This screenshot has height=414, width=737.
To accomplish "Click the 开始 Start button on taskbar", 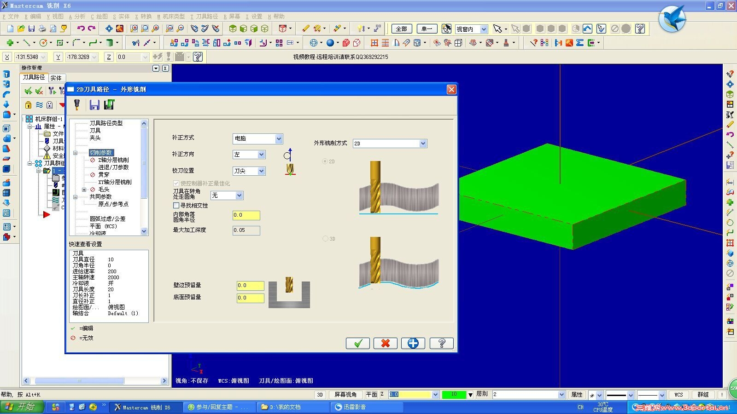I will coord(22,407).
